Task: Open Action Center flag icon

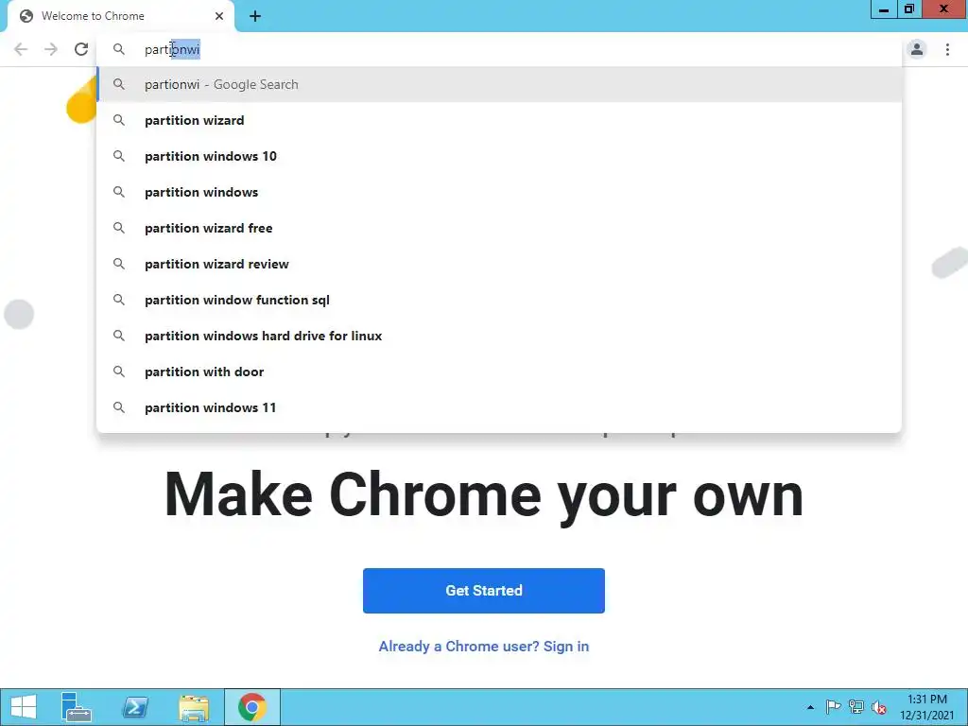Action: (x=833, y=707)
